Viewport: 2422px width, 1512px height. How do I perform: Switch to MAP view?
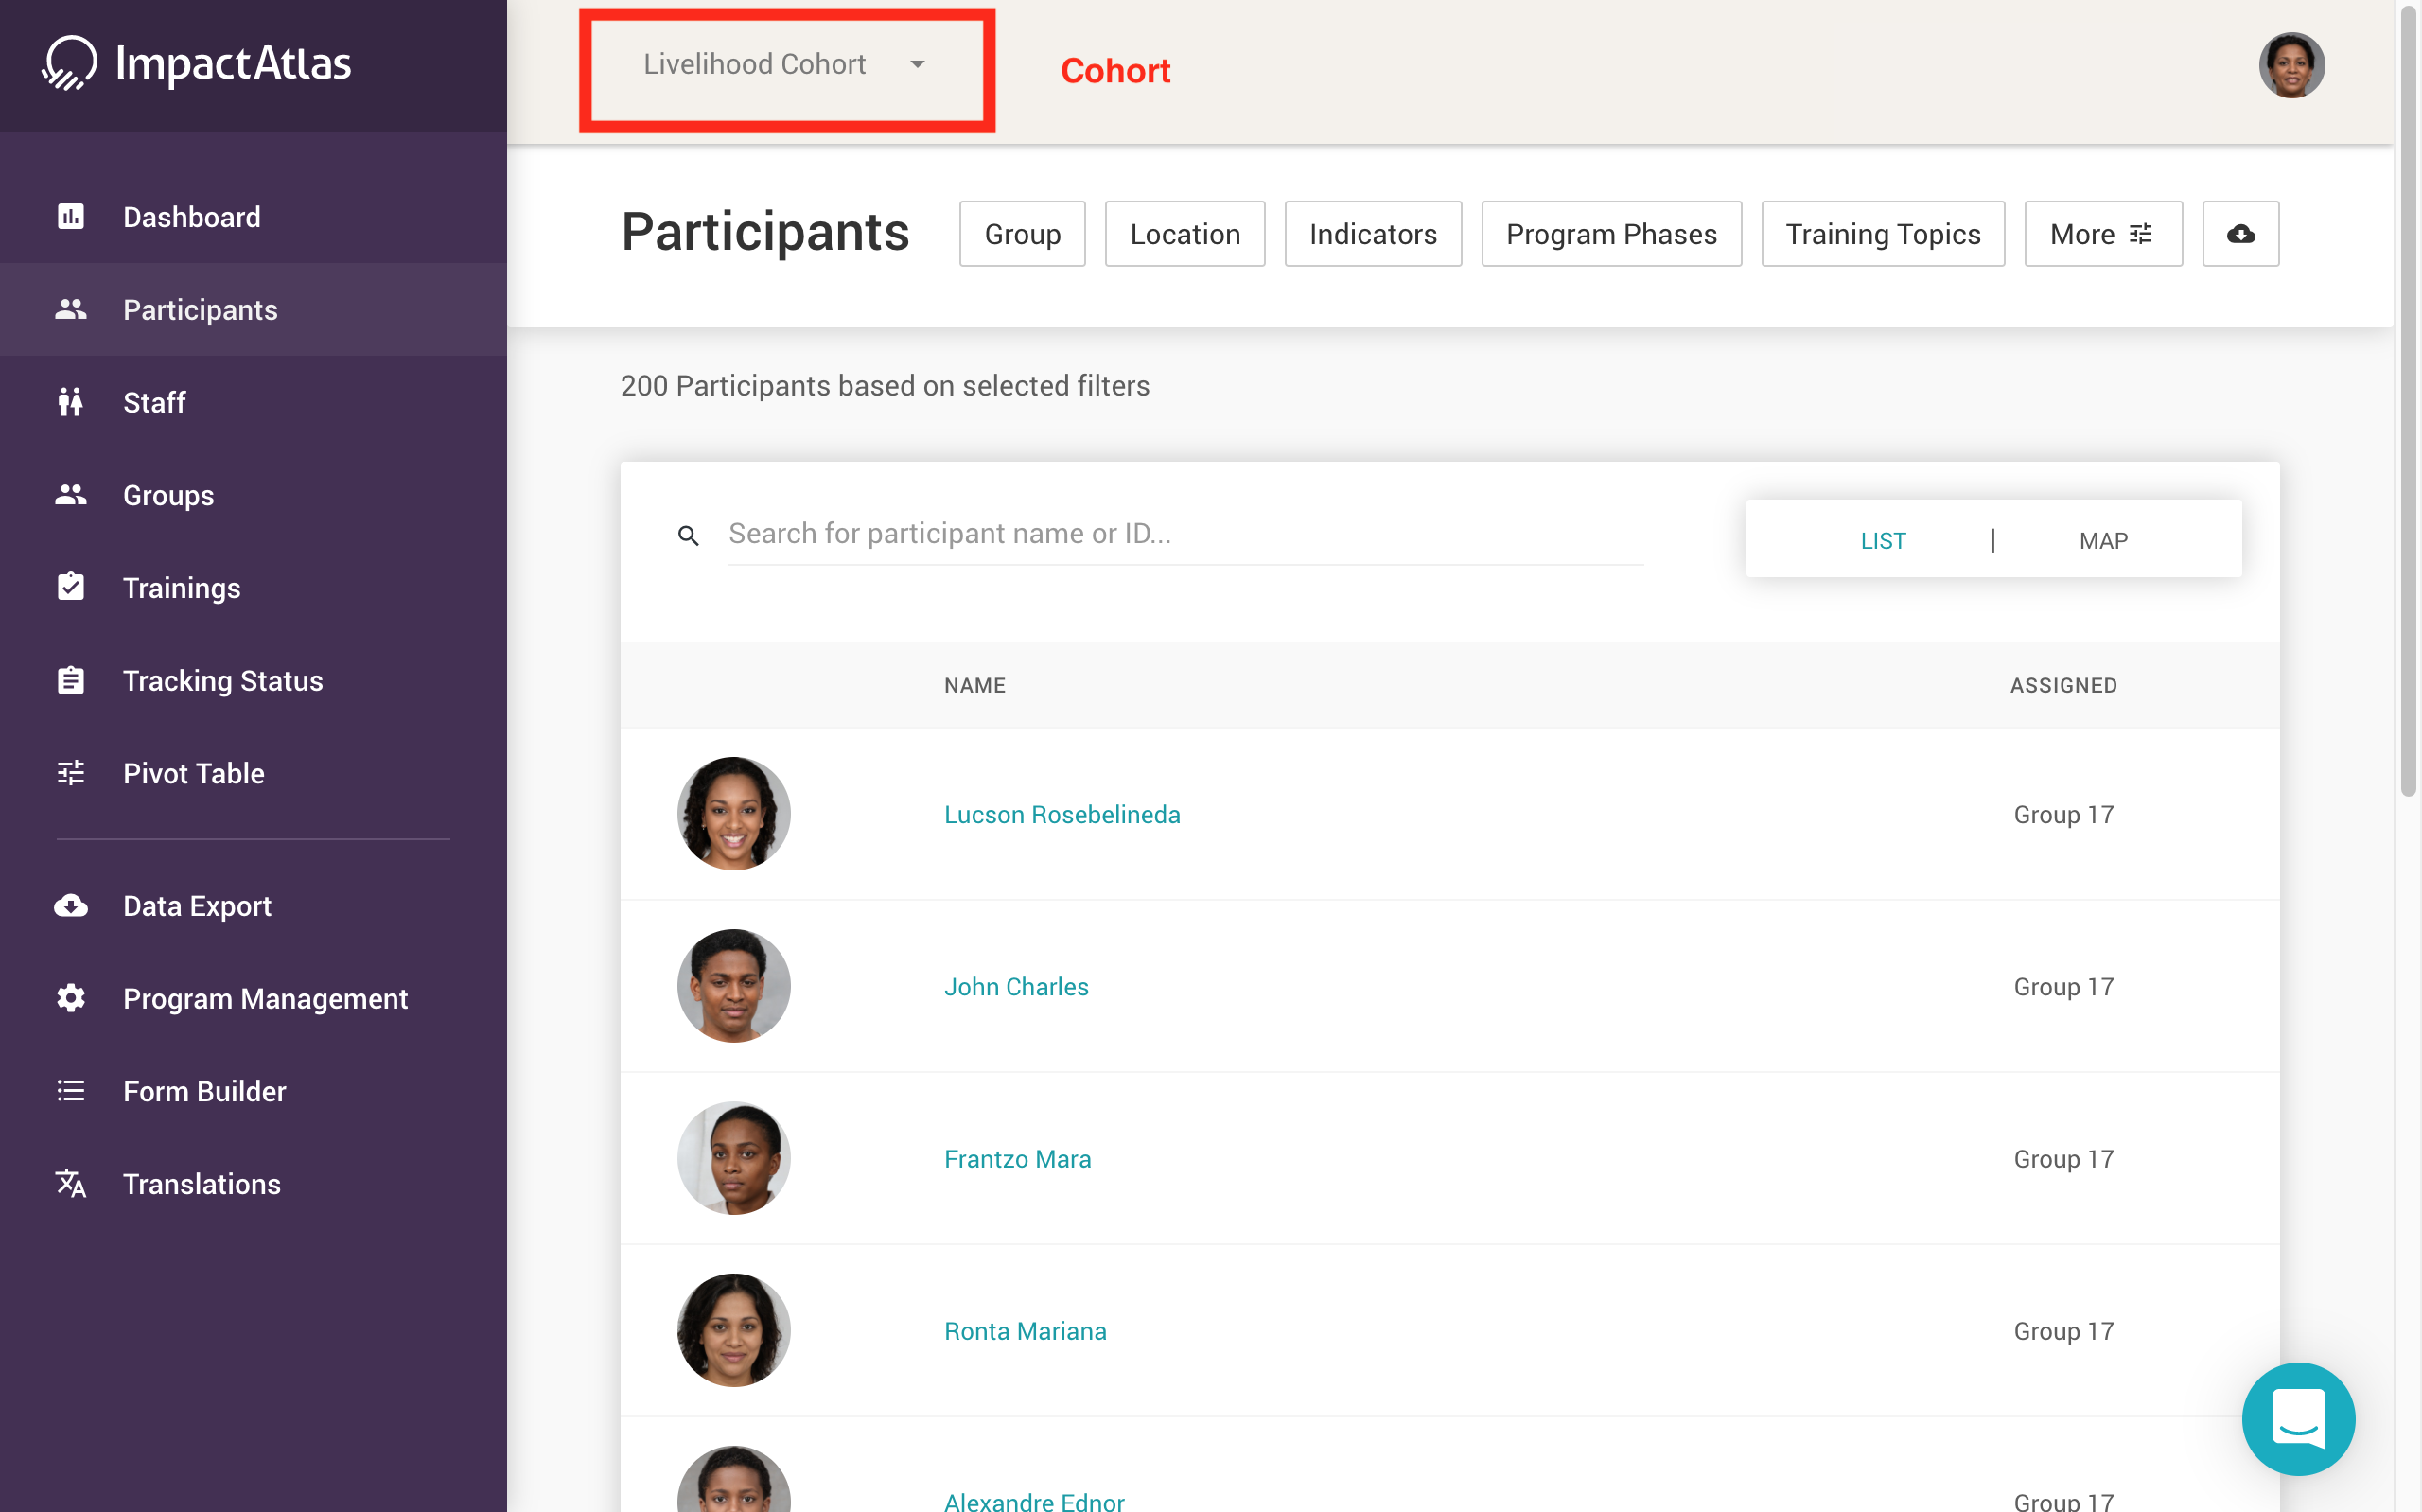tap(2103, 541)
